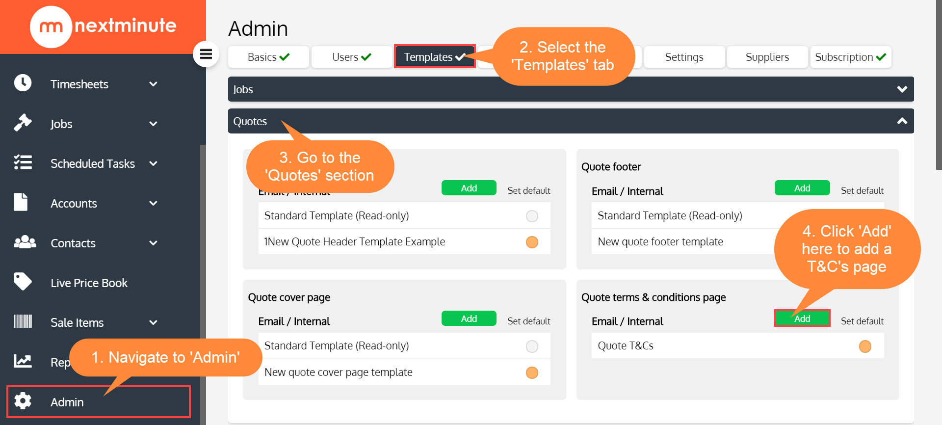Add a template above the quote header list
This screenshot has height=425, width=942.
click(x=469, y=188)
